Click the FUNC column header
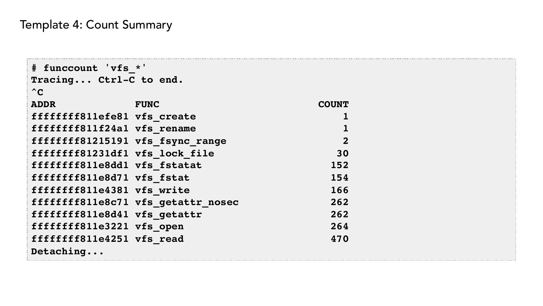The height and width of the screenshot is (306, 543). (147, 104)
